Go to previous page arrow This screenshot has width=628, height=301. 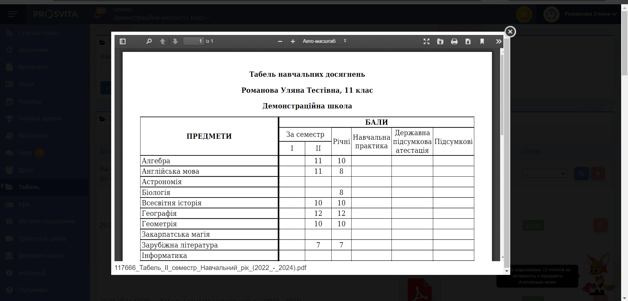click(163, 41)
